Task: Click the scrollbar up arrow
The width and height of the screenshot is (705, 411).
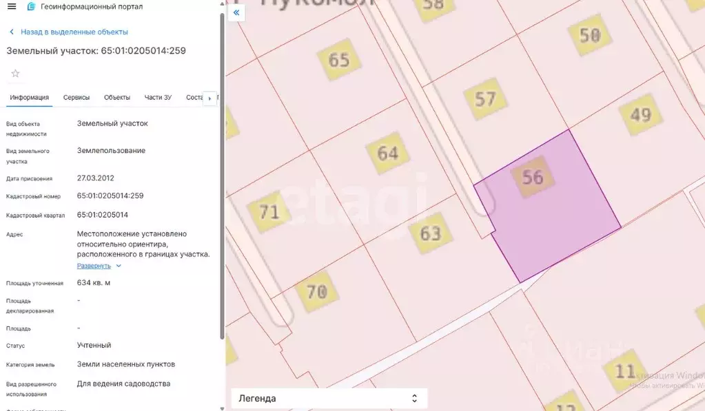Action: [222, 4]
